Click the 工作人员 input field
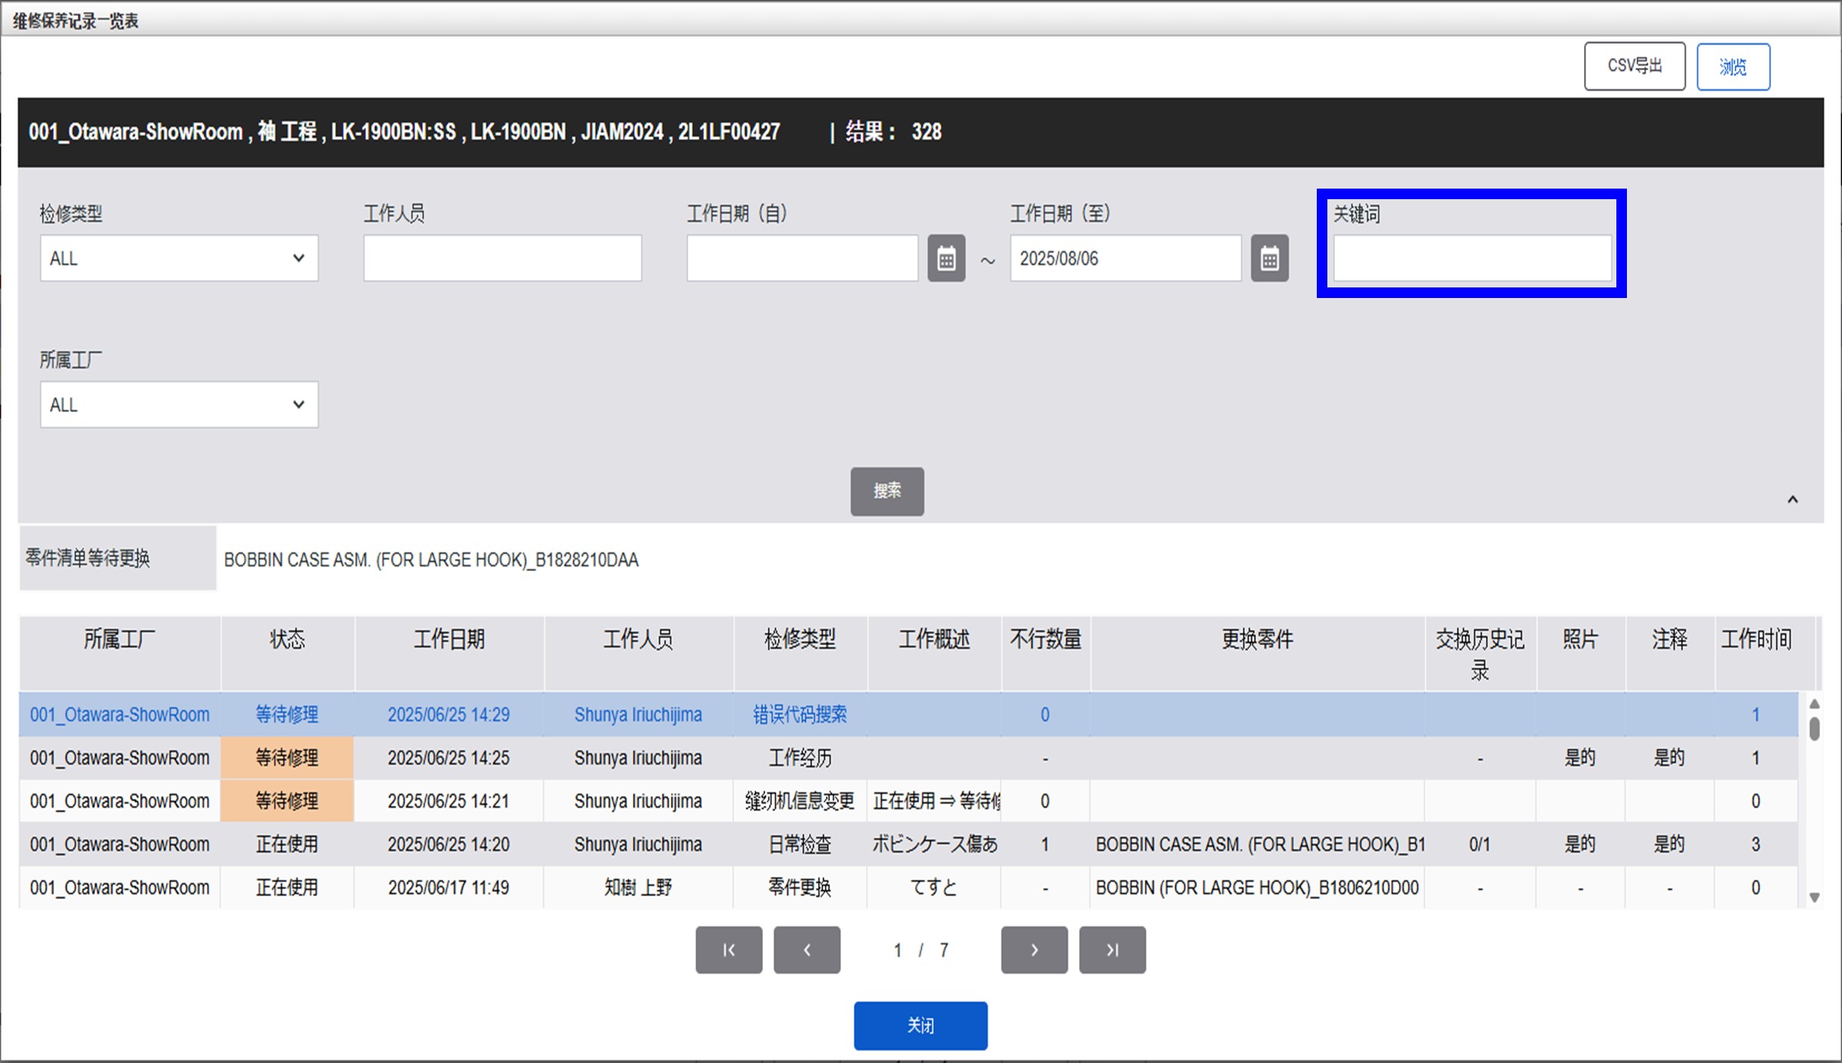The image size is (1842, 1063). [x=502, y=259]
